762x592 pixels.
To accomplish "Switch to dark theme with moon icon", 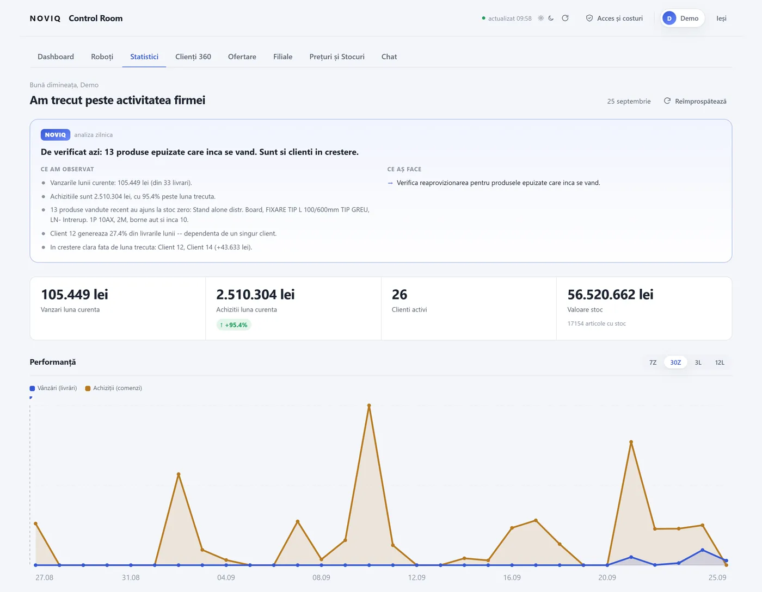I will tap(551, 18).
